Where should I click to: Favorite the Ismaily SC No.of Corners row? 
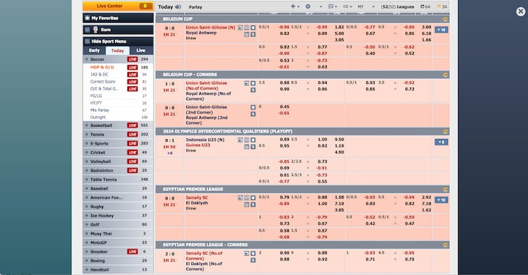[253, 254]
